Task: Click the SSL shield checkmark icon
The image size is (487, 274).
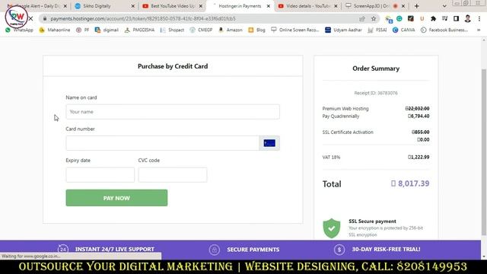Action: point(332,228)
